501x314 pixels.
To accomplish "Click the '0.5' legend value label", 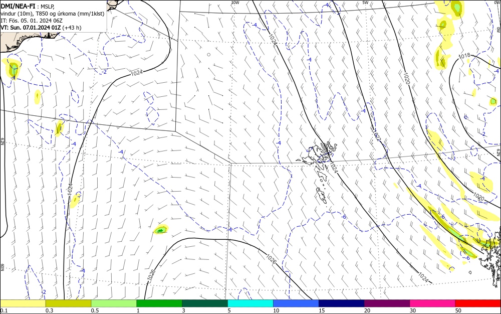I will click(x=95, y=310).
